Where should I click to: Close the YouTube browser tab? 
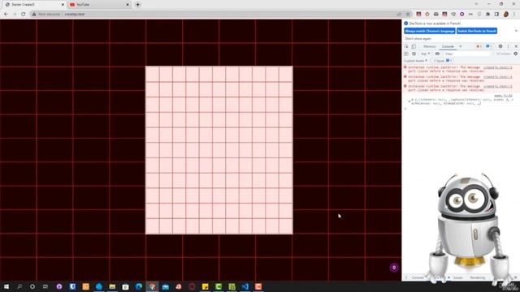tap(128, 5)
